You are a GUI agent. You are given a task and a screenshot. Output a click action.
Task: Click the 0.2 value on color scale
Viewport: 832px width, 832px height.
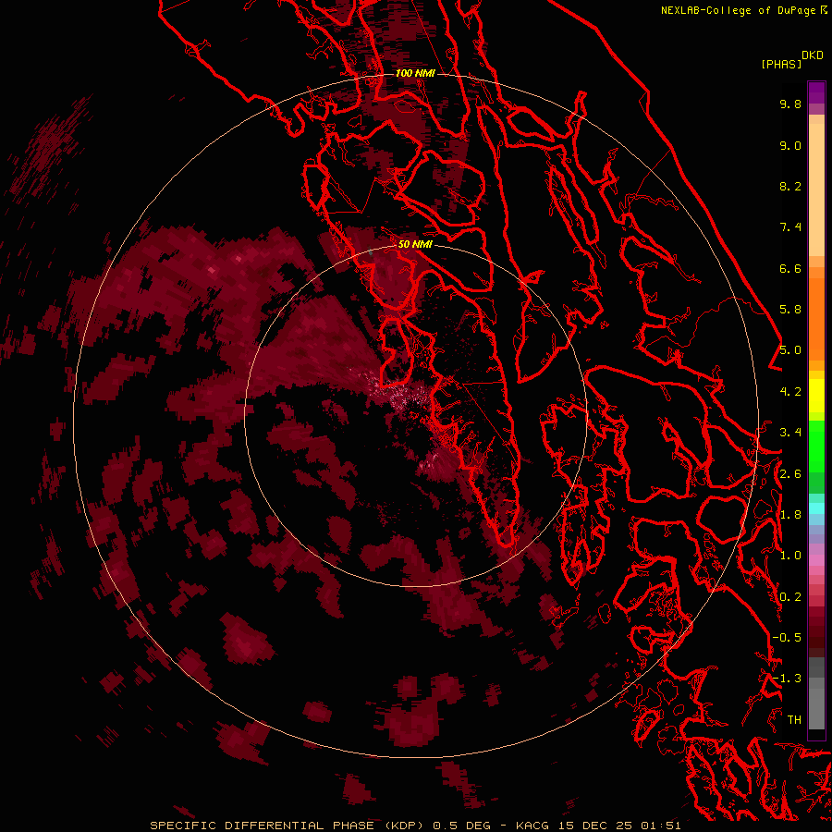pos(790,597)
